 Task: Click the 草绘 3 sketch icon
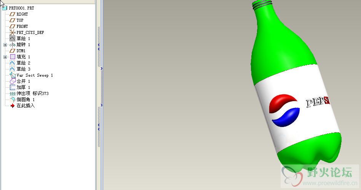click(x=13, y=69)
